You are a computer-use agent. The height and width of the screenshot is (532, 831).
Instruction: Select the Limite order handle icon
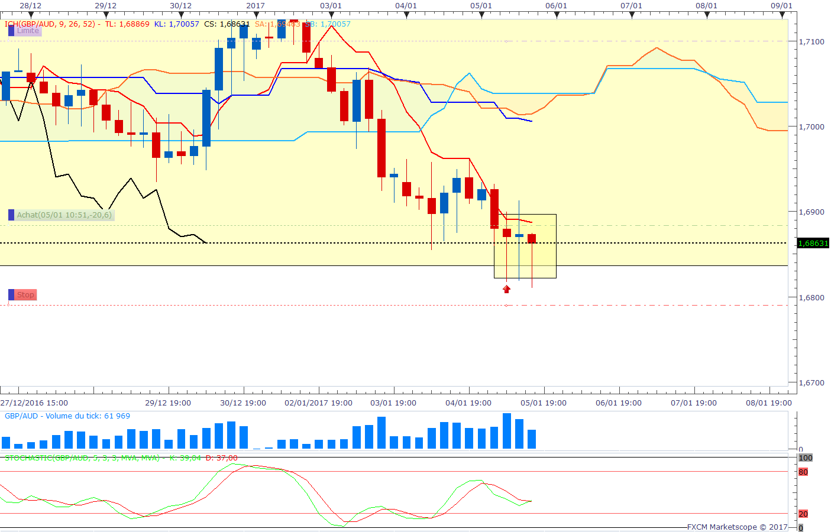coord(11,31)
